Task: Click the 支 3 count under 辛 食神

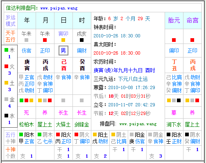Action: click(x=156, y=156)
